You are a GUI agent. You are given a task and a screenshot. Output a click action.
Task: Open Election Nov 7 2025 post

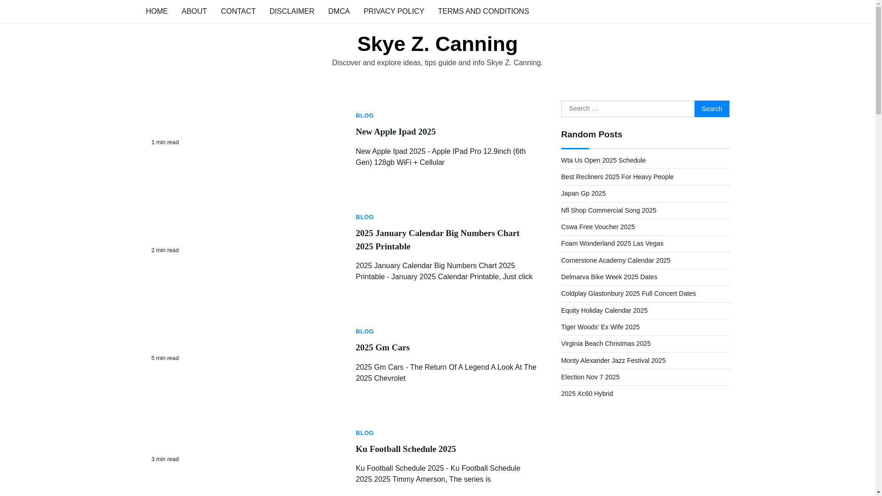[590, 377]
